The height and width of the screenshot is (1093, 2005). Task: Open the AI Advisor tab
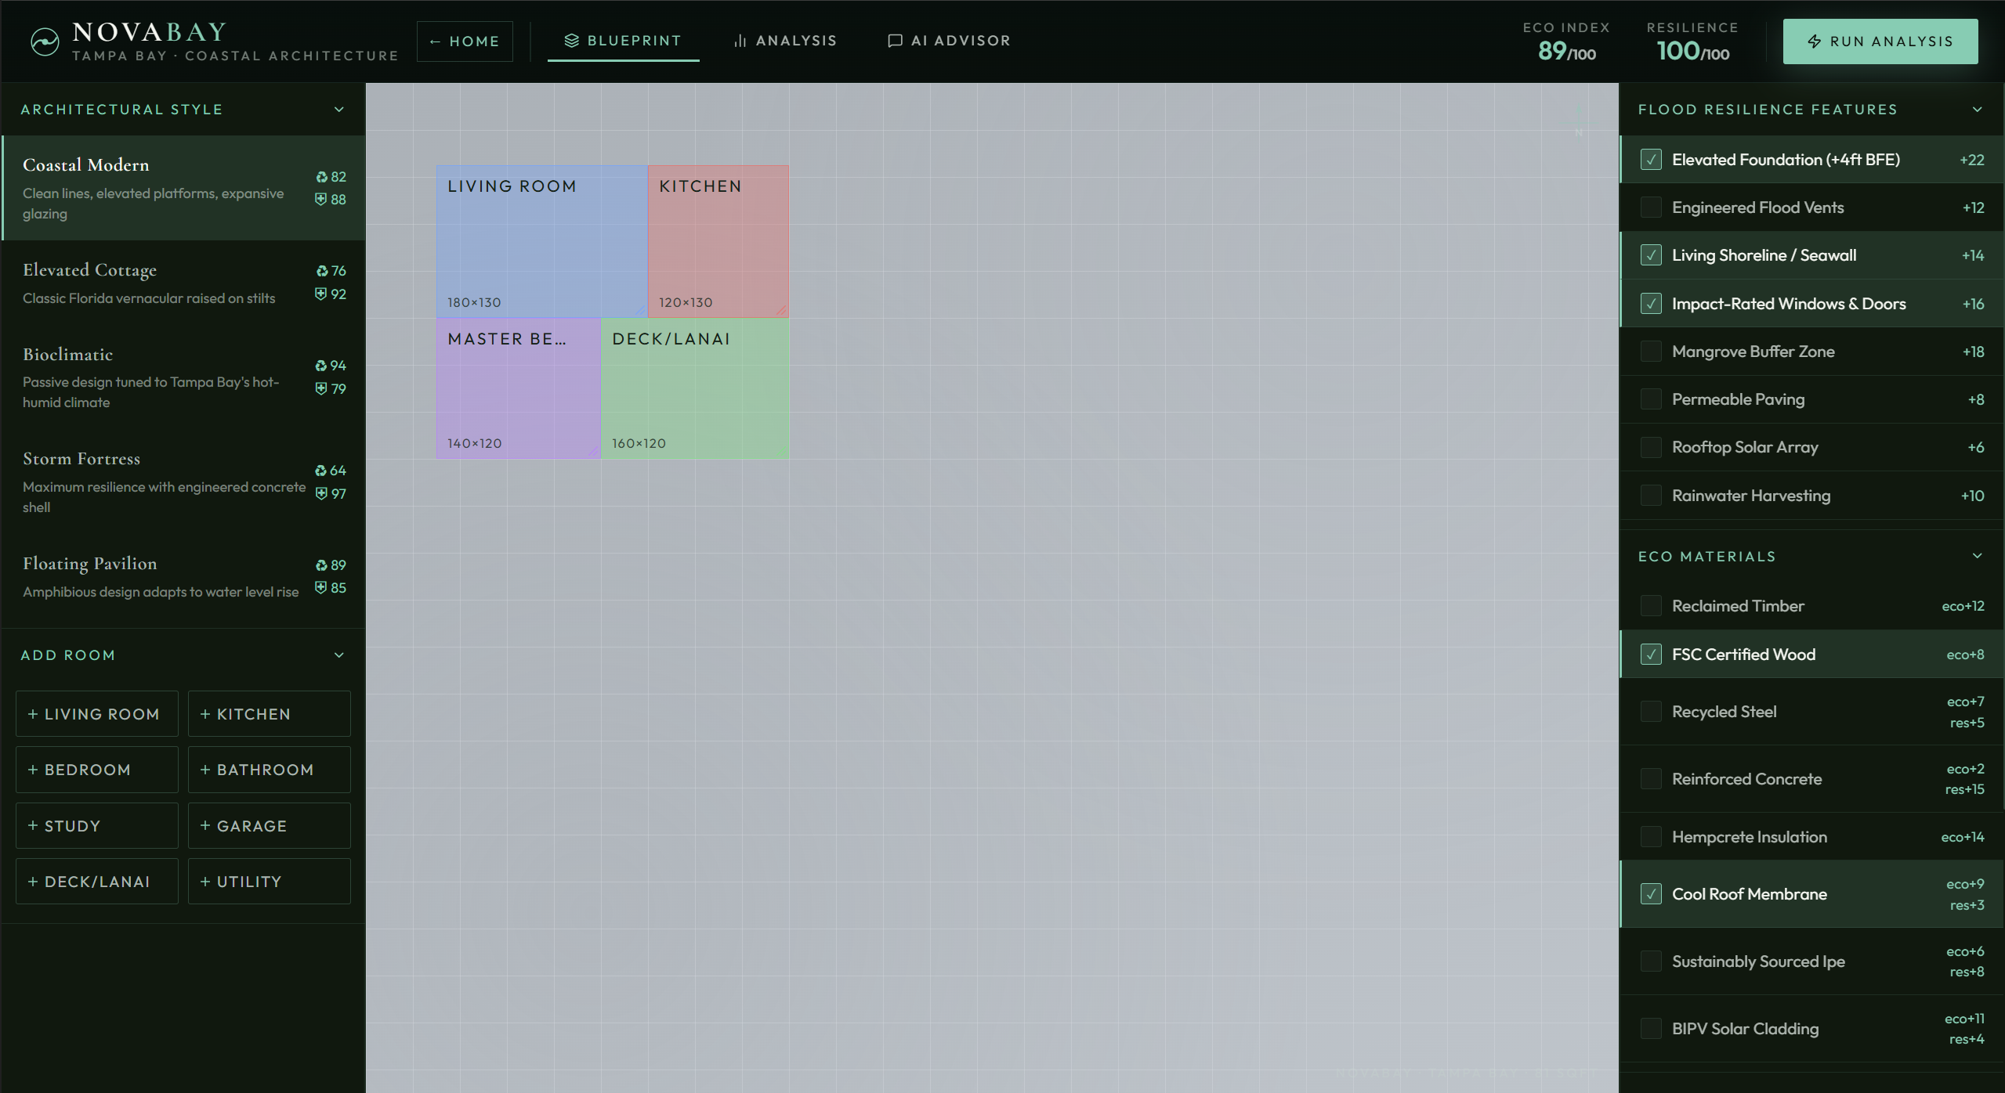[949, 41]
